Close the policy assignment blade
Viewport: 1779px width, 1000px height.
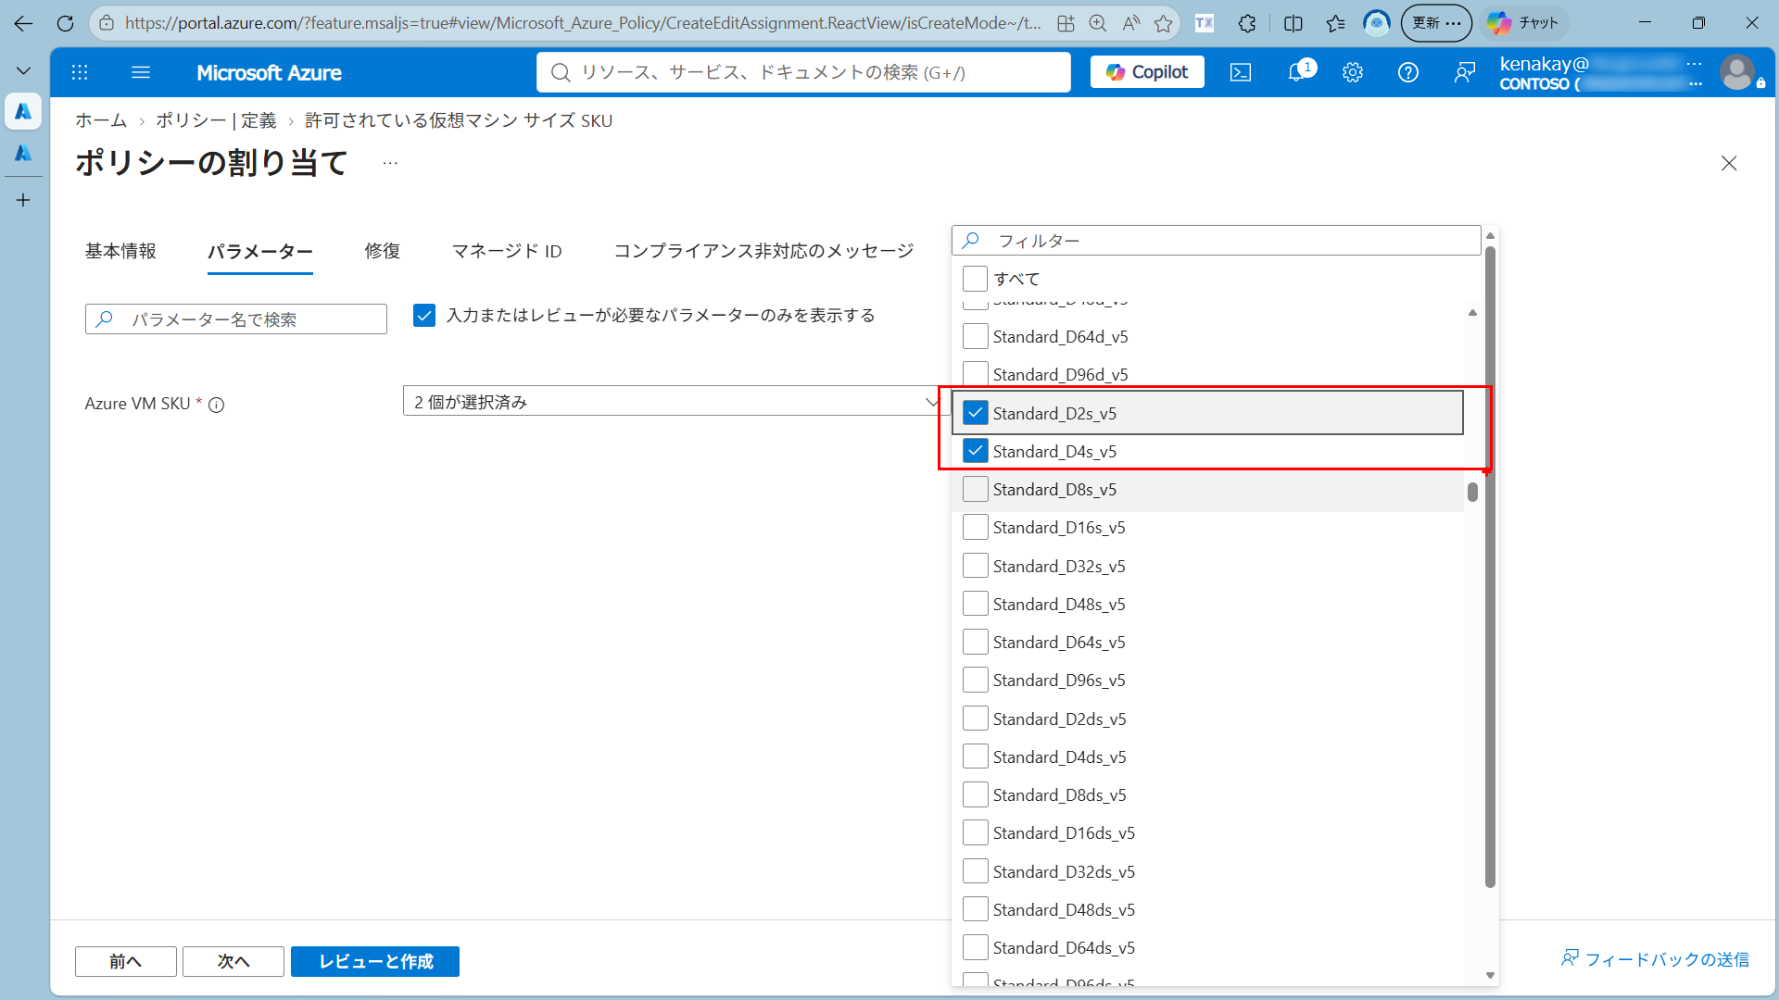(1729, 163)
